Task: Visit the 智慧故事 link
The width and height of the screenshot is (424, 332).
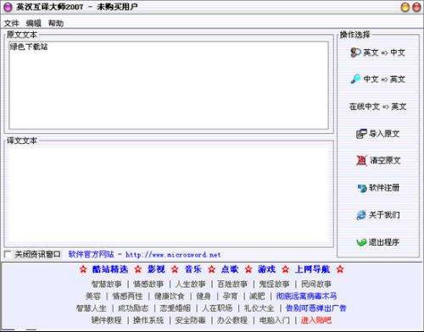Action: 106,284
